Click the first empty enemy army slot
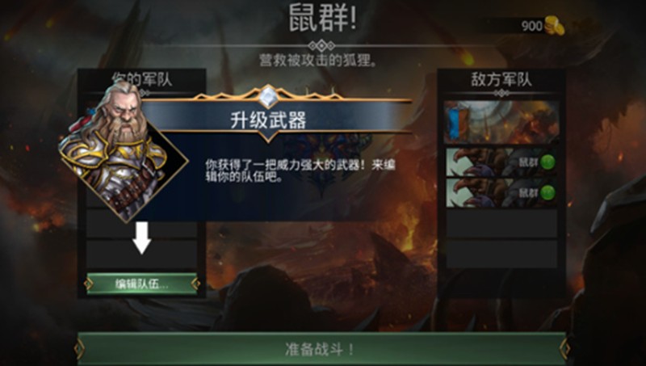The height and width of the screenshot is (366, 646). (x=501, y=224)
